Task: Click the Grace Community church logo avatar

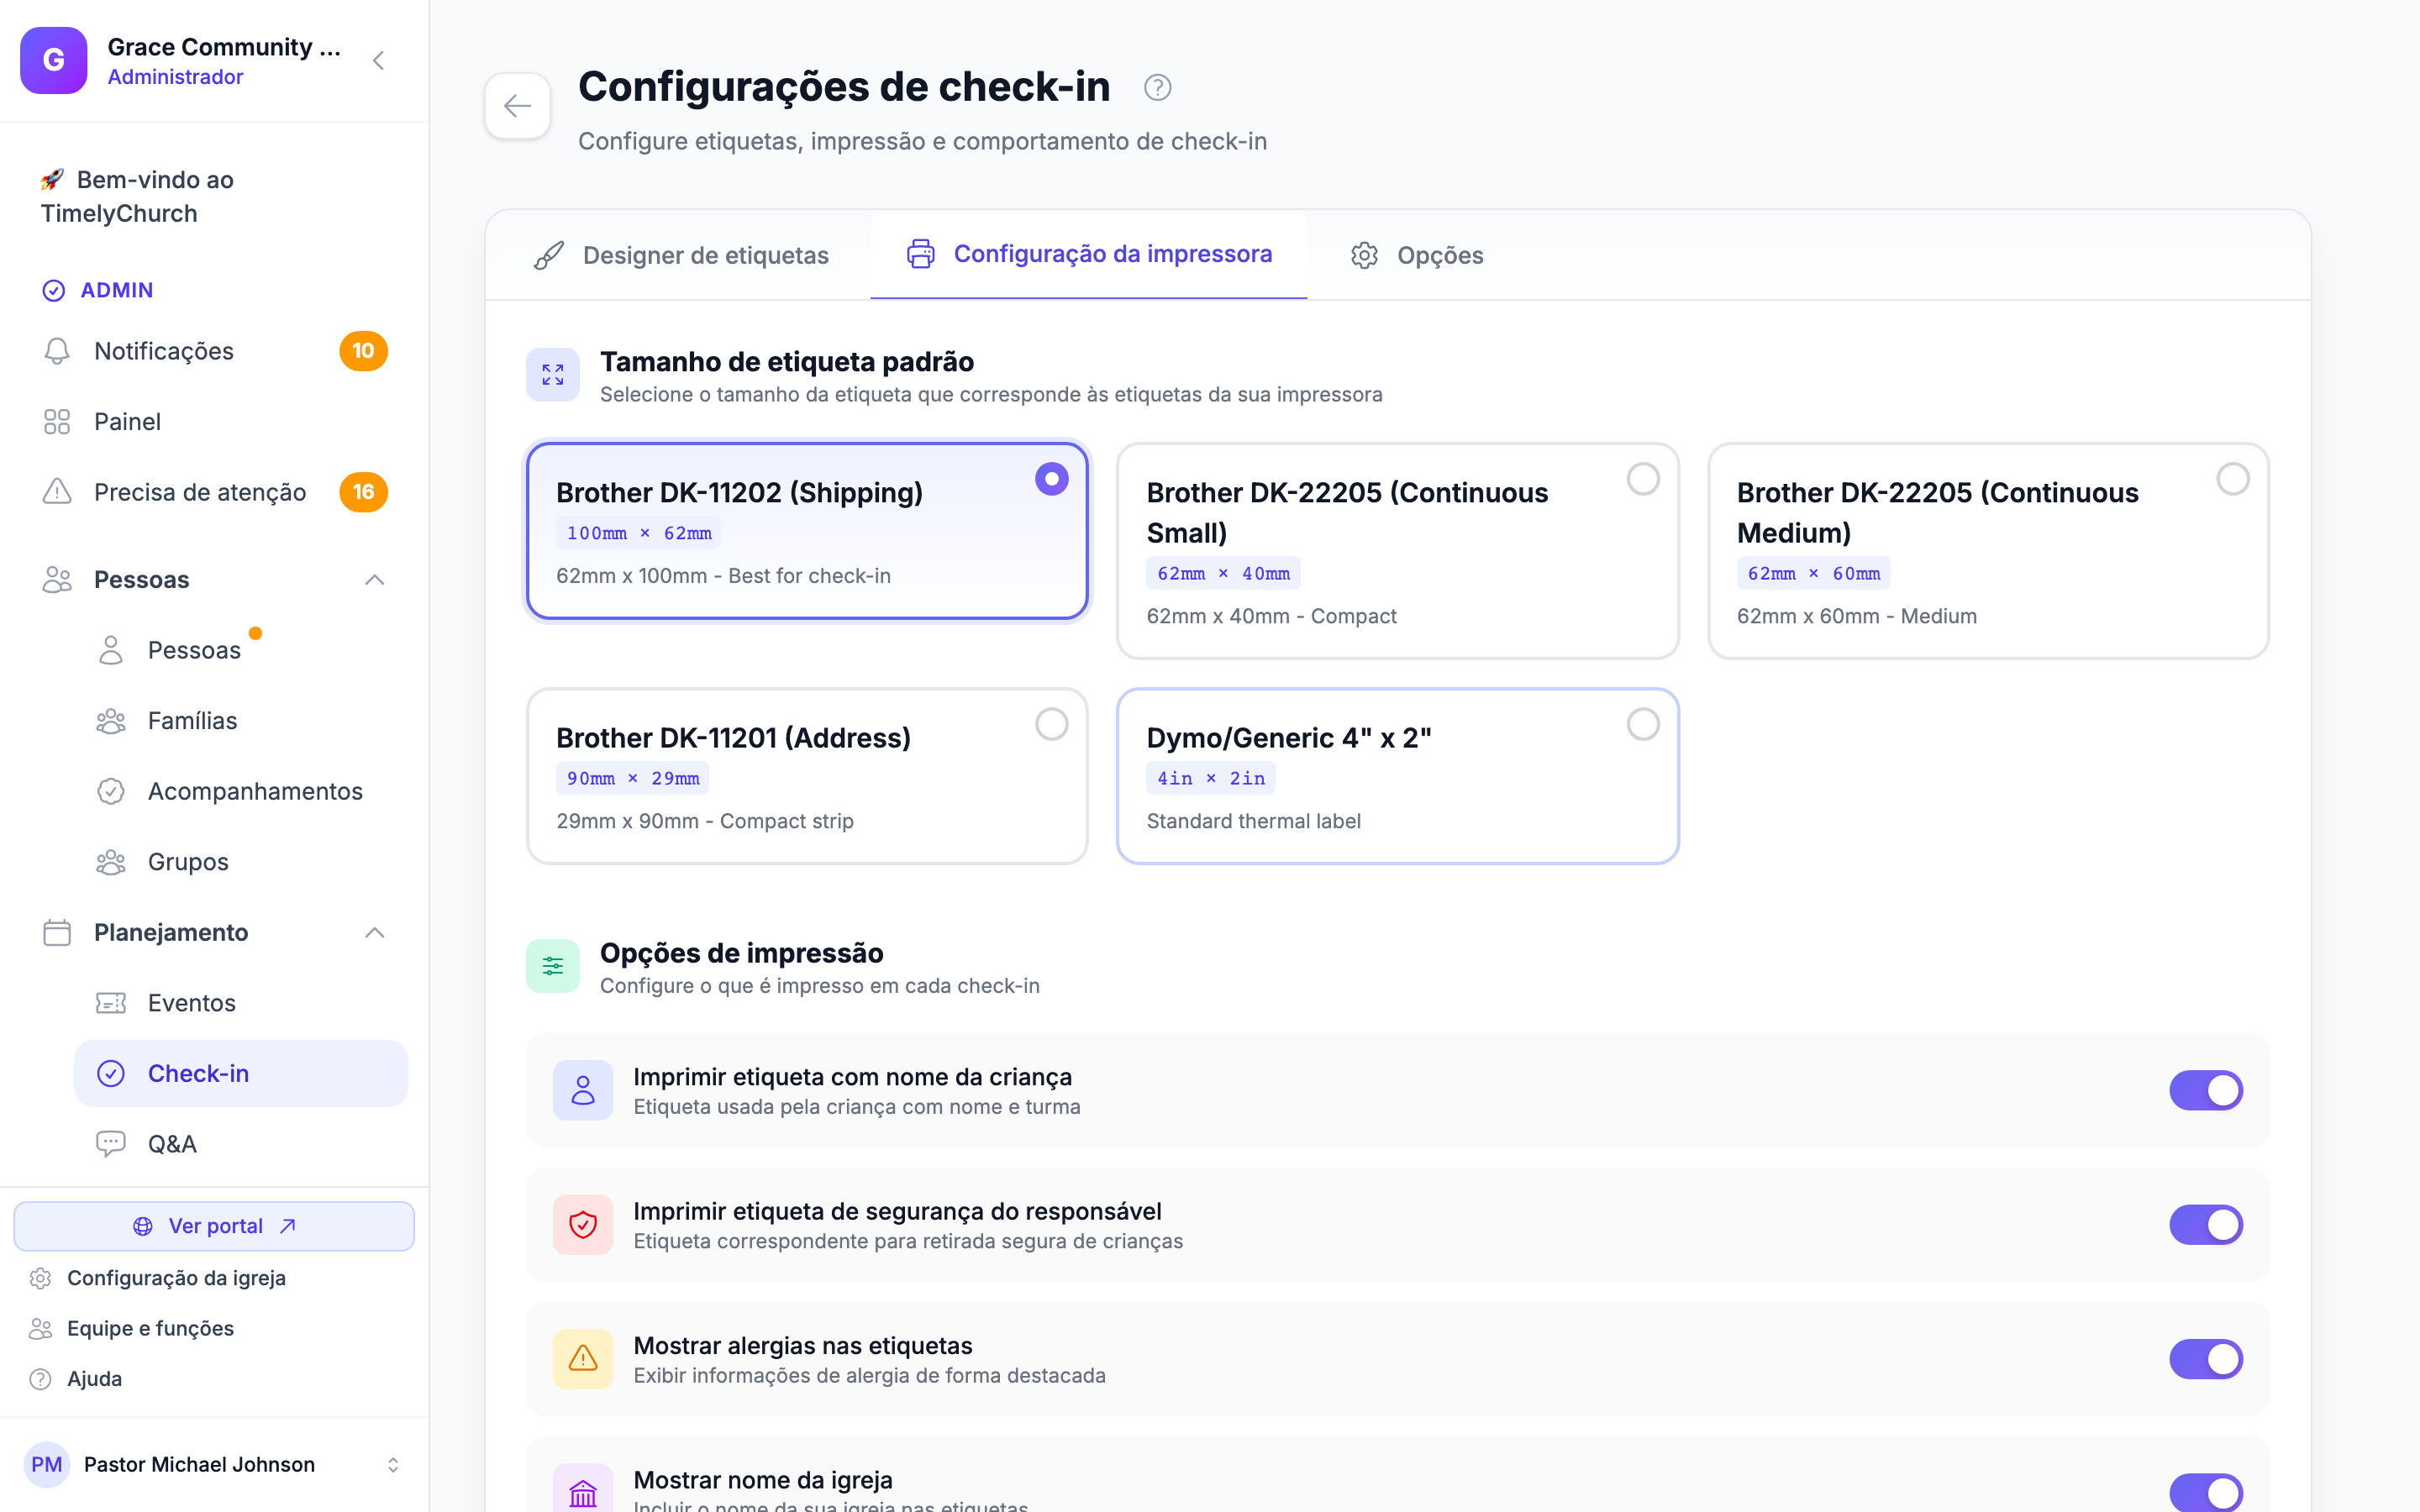Action: 54,60
